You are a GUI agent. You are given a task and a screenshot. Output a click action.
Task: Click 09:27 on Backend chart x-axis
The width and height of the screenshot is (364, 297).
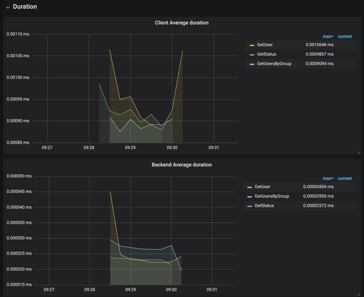pos(49,290)
